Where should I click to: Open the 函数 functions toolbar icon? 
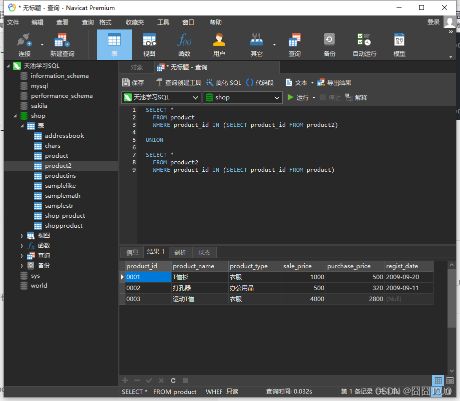point(184,45)
